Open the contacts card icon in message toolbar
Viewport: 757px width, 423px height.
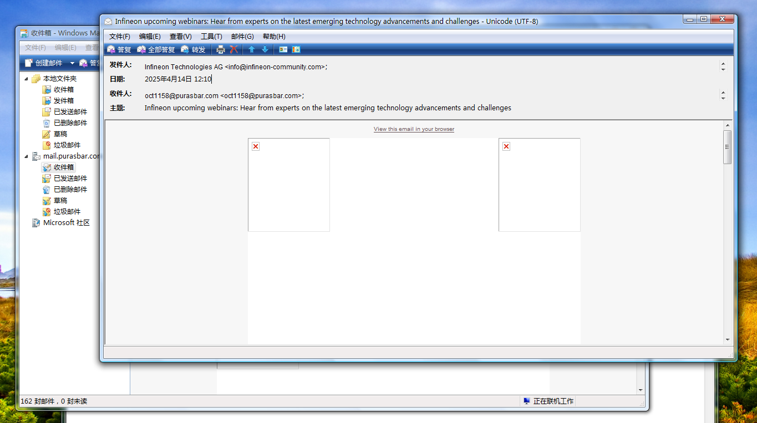point(283,49)
